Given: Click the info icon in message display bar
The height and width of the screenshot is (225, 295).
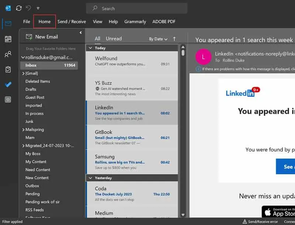Looking at the screenshot, I should tap(198, 69).
